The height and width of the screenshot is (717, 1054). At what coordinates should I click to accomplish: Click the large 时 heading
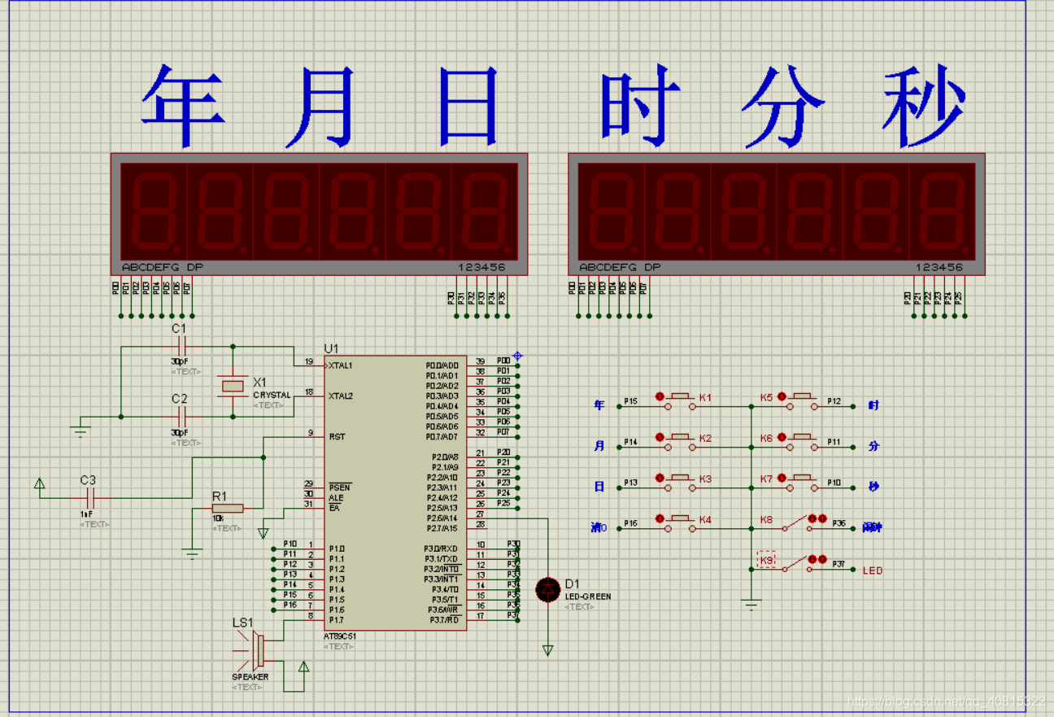pos(640,104)
